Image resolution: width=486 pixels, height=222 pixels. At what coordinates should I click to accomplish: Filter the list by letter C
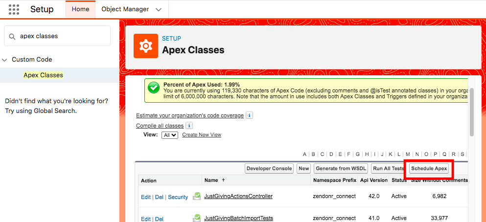pyautogui.click(x=323, y=154)
